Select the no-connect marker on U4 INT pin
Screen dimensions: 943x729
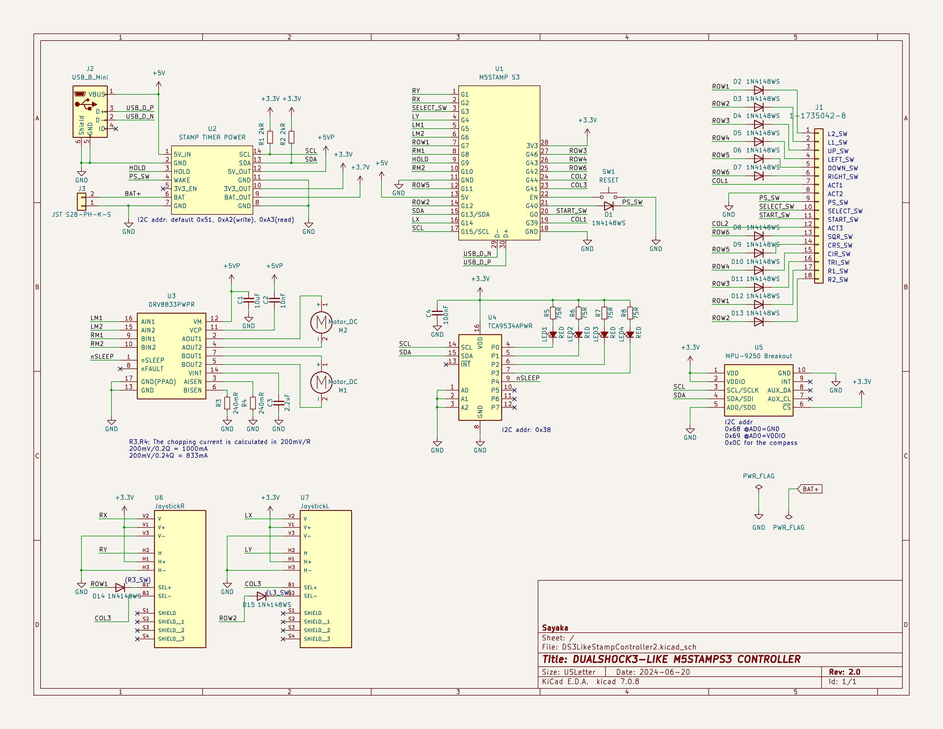(x=445, y=364)
